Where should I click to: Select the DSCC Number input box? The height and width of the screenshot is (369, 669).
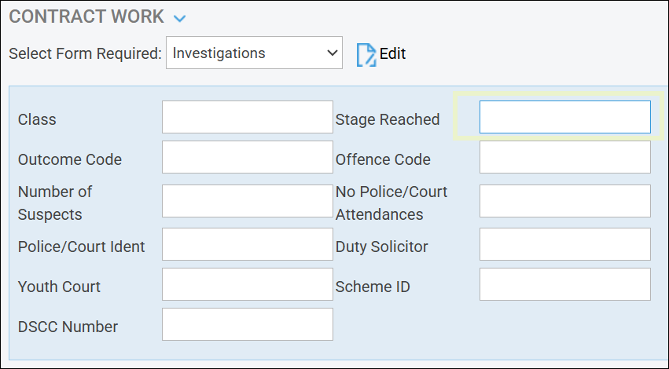(x=247, y=324)
